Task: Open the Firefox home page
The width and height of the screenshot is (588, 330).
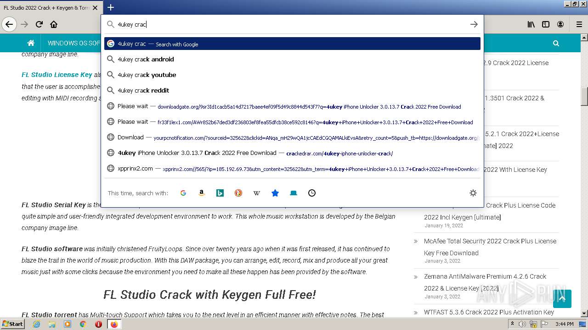Action: tap(54, 24)
